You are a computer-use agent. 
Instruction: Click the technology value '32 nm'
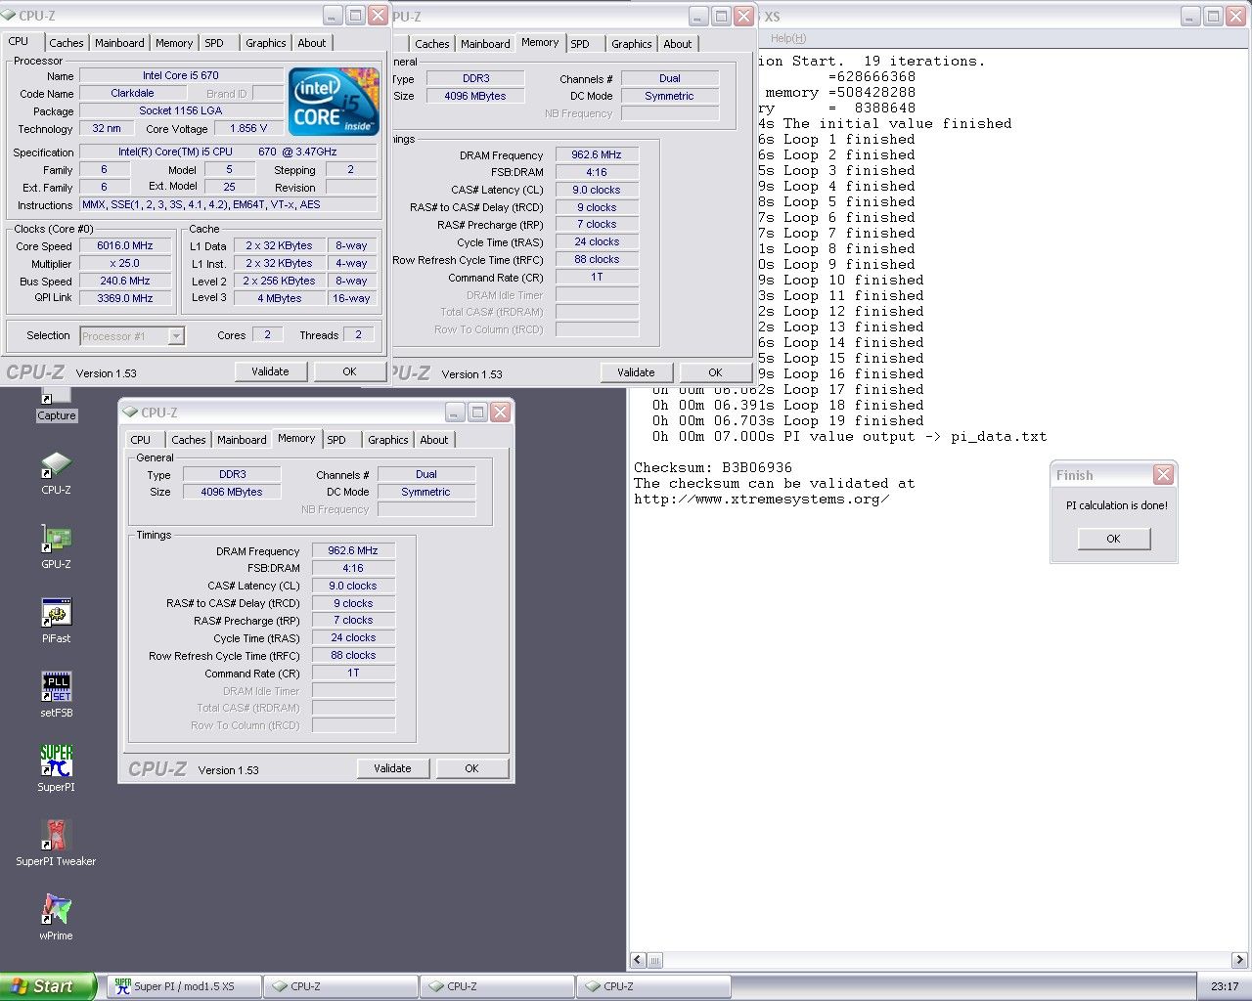tap(107, 129)
